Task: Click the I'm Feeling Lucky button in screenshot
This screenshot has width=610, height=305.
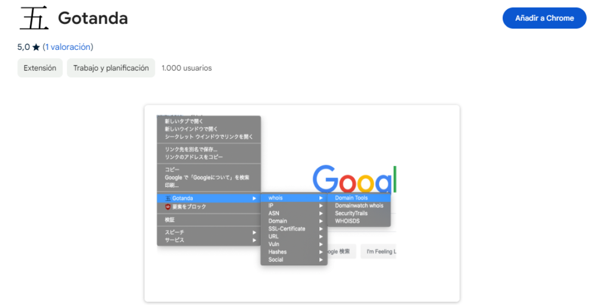Action: [x=378, y=252]
